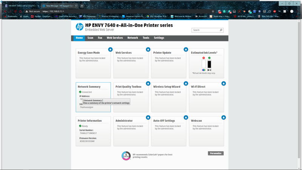Open the Home tab
Image resolution: width=302 pixels, height=170 pixels.
79,38
